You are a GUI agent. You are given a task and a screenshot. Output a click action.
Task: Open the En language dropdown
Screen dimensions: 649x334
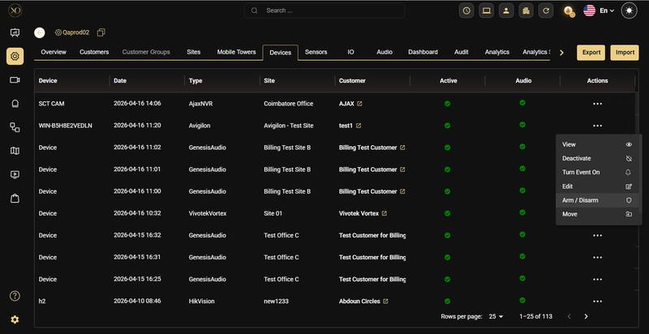click(x=606, y=11)
